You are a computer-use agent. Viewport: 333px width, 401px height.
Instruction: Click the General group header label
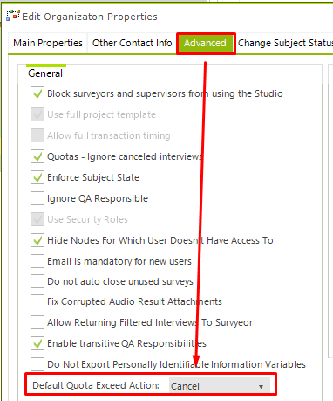[x=45, y=73]
